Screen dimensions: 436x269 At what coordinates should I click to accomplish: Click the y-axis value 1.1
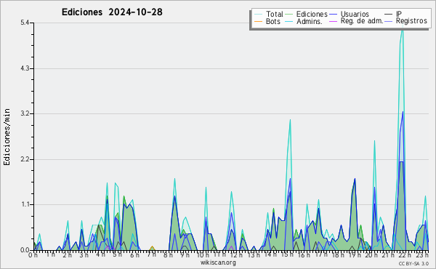pos(25,204)
